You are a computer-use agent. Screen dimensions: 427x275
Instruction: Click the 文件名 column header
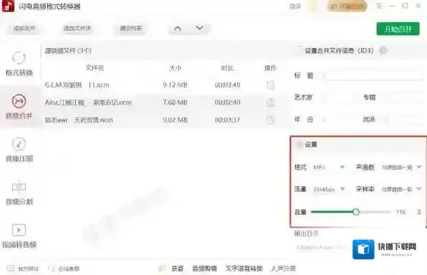[95, 68]
